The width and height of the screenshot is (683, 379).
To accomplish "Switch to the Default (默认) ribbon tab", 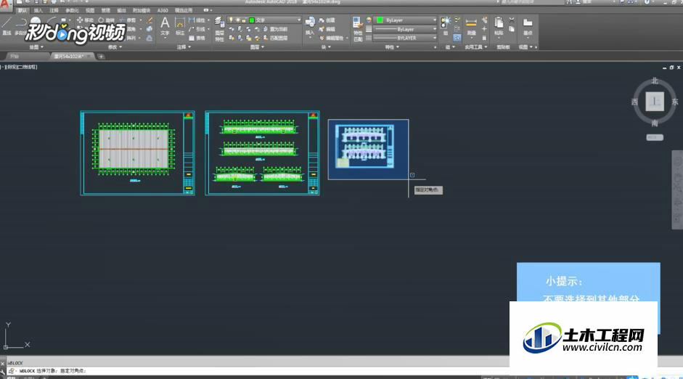I will point(22,10).
